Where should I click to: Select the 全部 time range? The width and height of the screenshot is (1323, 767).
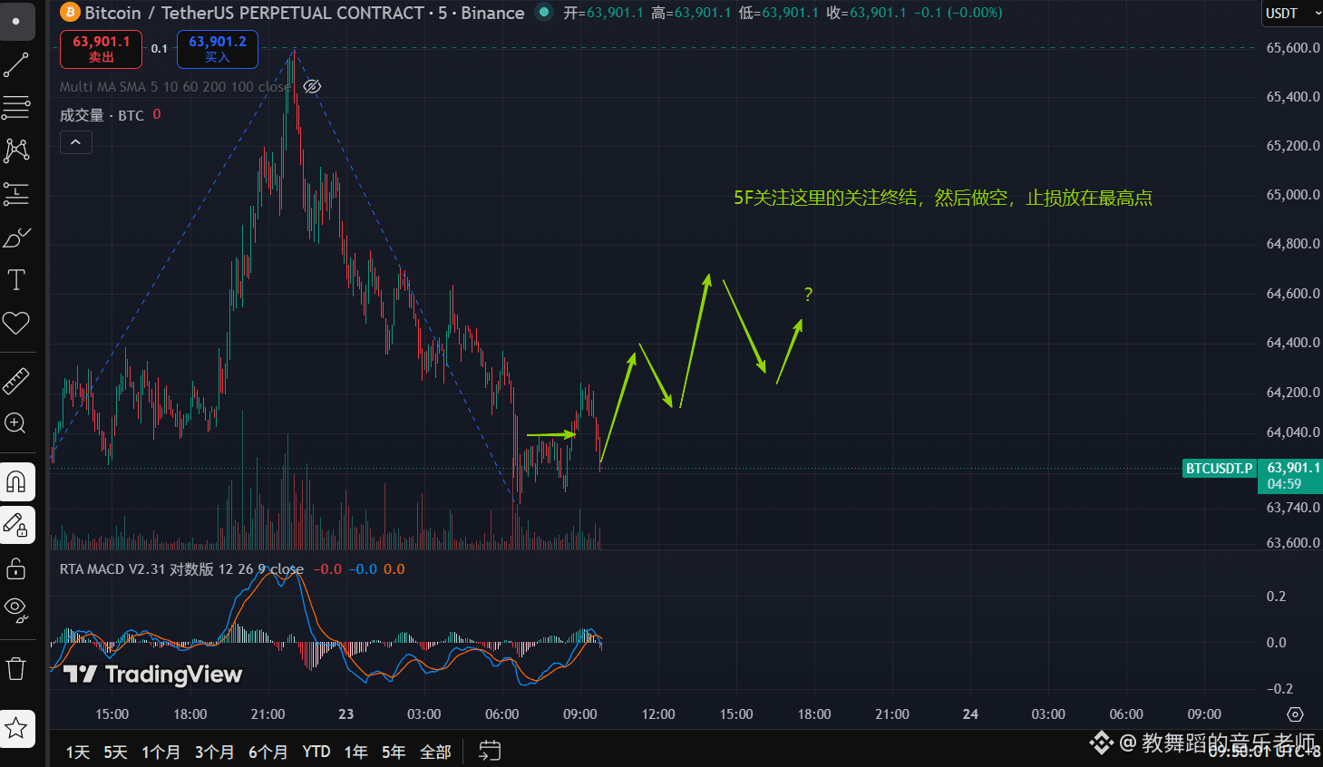435,752
